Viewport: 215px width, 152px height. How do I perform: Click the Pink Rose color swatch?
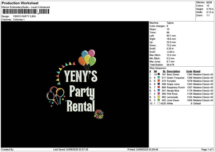point(159,94)
